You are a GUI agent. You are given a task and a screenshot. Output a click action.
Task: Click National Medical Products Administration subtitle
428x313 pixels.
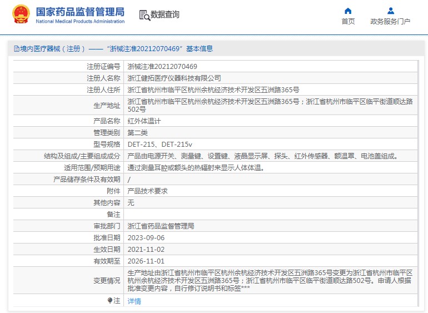click(x=80, y=21)
